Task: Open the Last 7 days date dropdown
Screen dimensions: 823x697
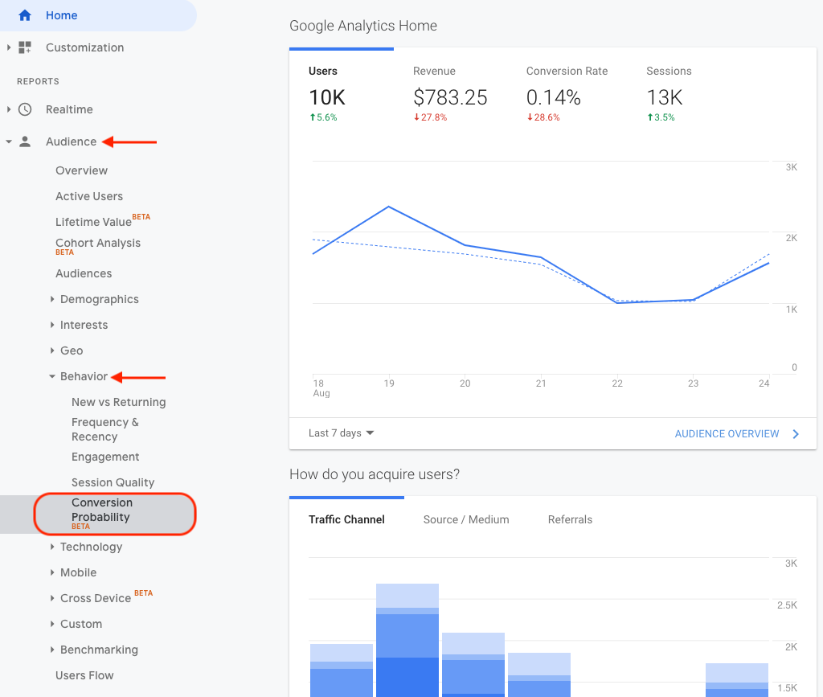Action: click(x=340, y=433)
